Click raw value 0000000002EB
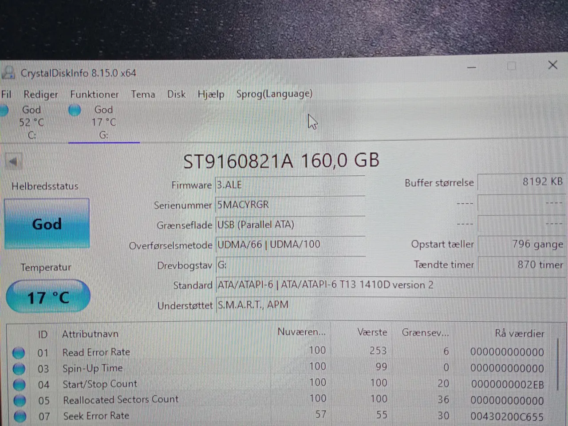568x426 pixels. pos(507,384)
